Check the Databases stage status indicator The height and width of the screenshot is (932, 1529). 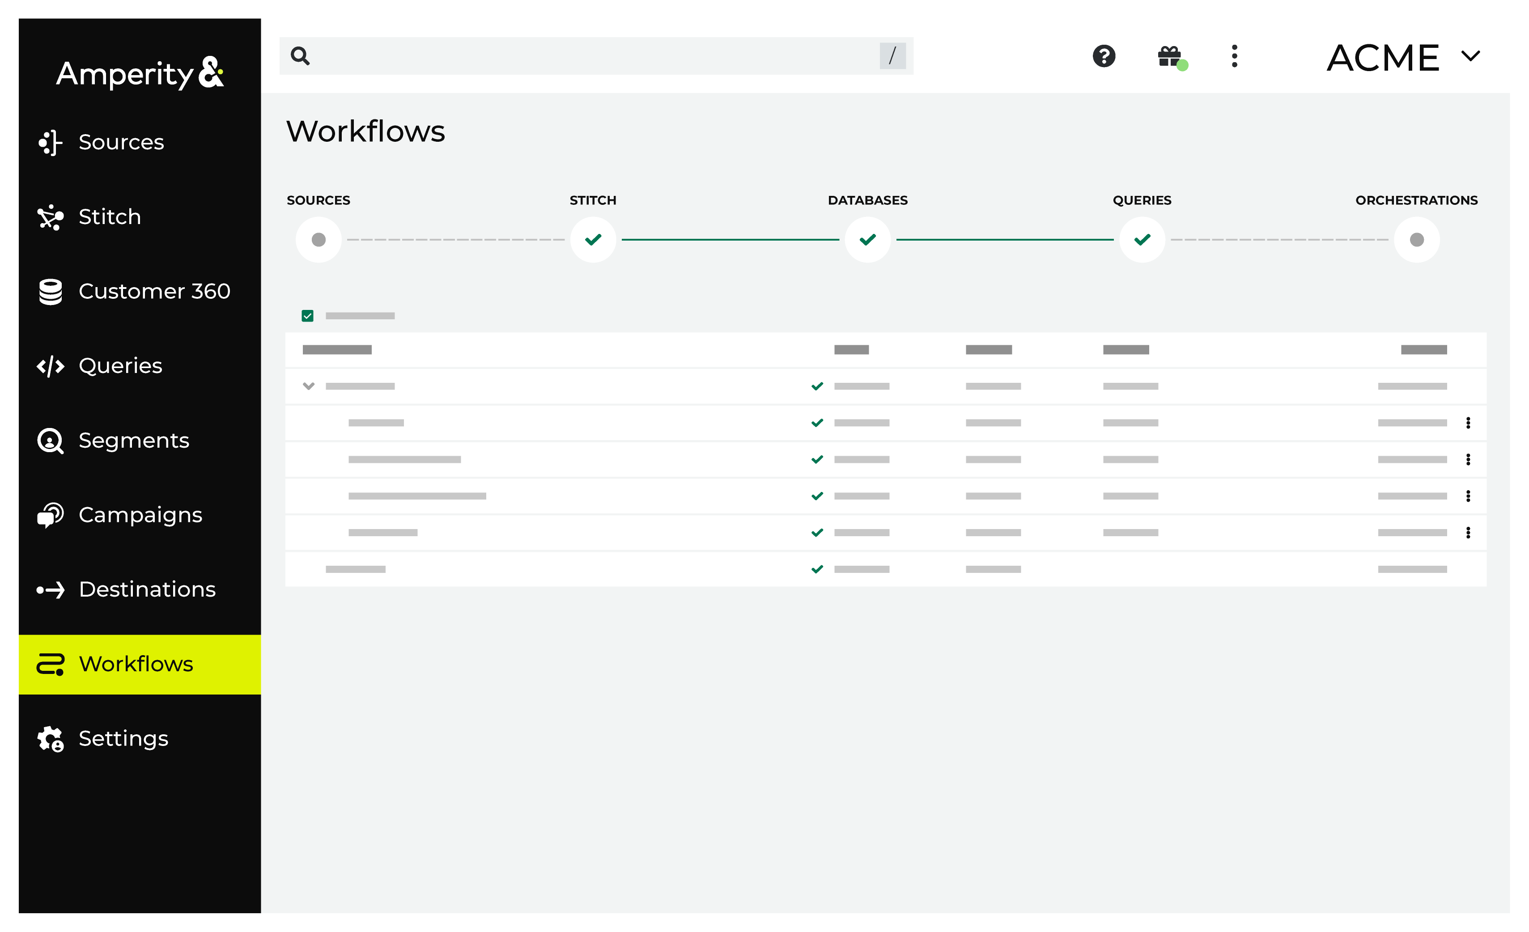pos(868,239)
